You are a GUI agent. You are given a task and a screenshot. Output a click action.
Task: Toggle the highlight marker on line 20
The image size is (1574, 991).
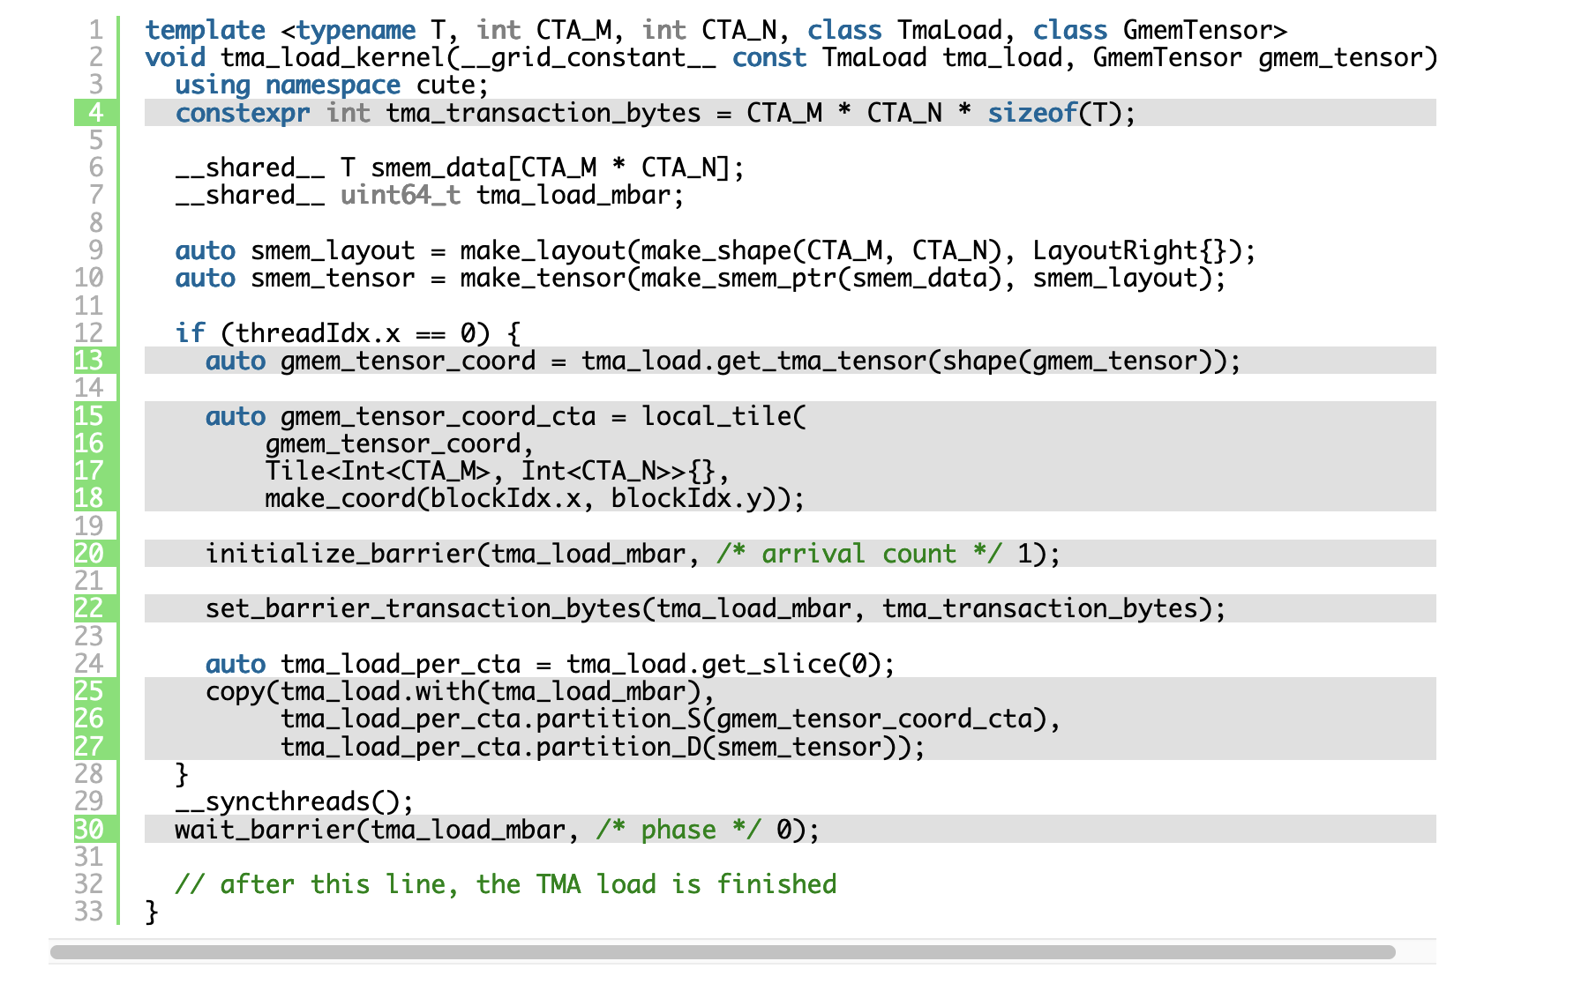pyautogui.click(x=94, y=554)
